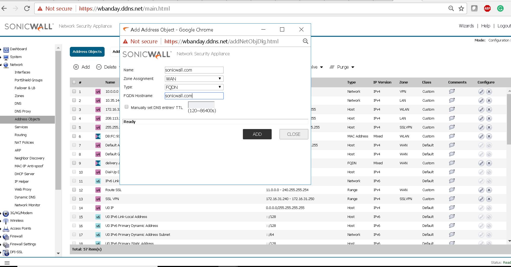This screenshot has height=267, width=511.
Task: Click the Name input field
Action: click(x=194, y=70)
